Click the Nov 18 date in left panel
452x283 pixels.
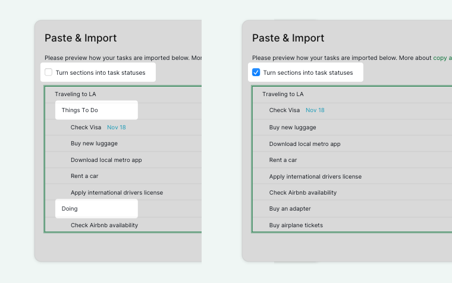(117, 127)
